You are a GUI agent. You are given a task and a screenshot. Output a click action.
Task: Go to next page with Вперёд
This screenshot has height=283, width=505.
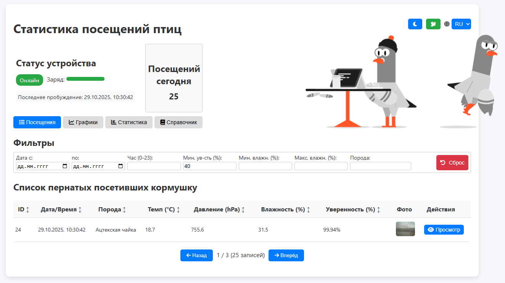(x=286, y=255)
